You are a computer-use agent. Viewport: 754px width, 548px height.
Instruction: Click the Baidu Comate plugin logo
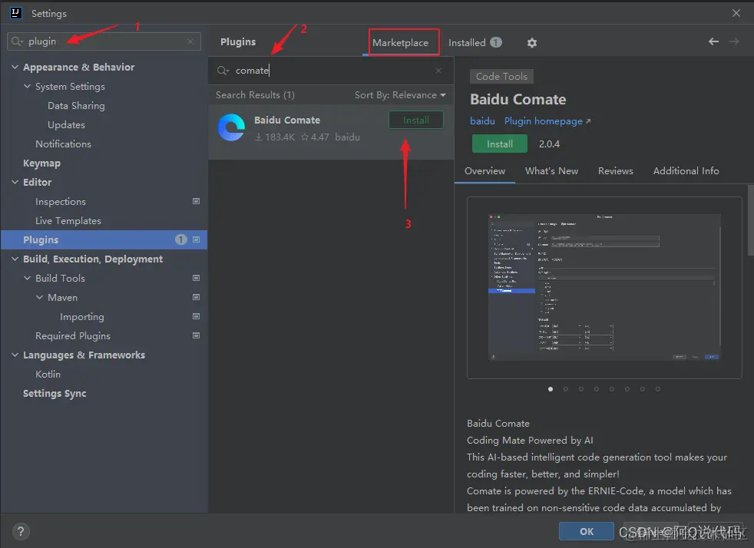231,128
